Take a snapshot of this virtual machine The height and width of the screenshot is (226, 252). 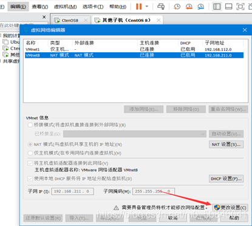[177, 7]
